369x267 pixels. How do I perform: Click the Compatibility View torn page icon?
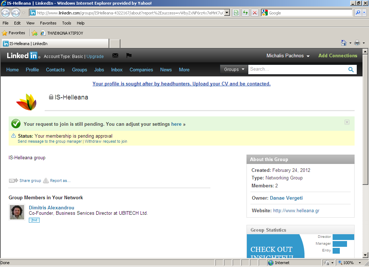pos(236,13)
